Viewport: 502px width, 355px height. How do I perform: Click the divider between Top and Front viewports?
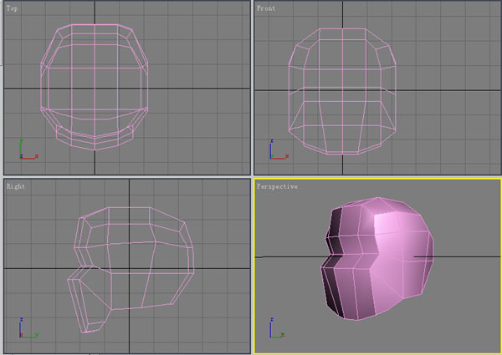pyautogui.click(x=252, y=84)
